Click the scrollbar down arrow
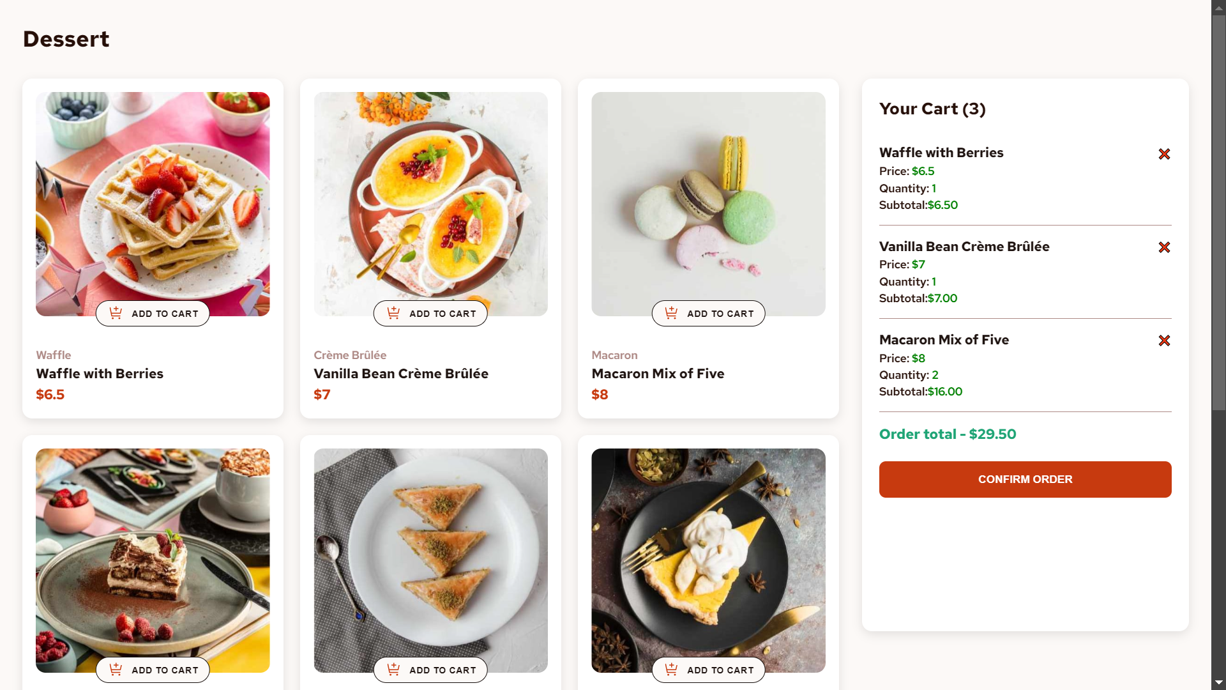The width and height of the screenshot is (1226, 690). pyautogui.click(x=1218, y=683)
